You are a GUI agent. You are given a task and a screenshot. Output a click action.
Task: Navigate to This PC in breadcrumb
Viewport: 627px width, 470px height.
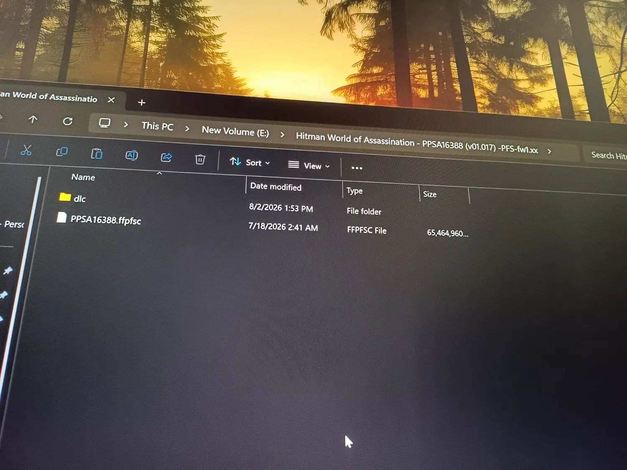pyautogui.click(x=158, y=126)
